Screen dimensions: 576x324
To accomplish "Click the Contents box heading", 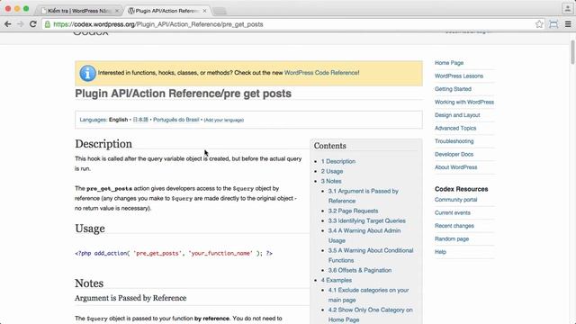I will tap(330, 146).
